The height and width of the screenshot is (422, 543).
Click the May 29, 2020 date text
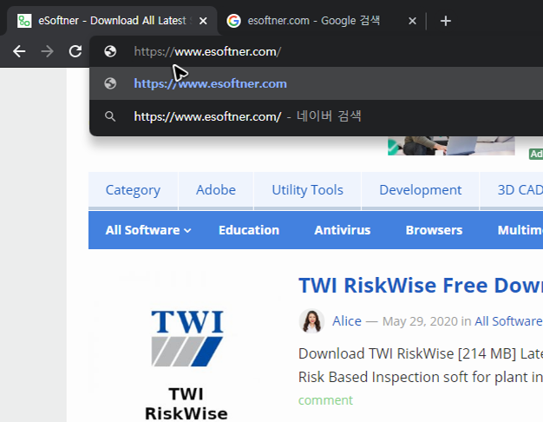[420, 321]
